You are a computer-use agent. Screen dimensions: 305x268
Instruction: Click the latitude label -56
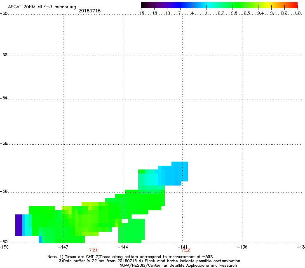pos(4,143)
